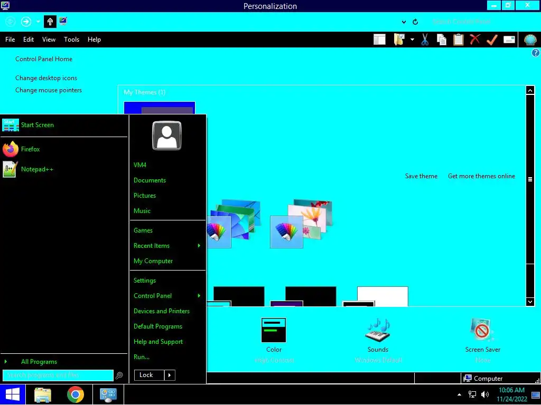Viewport: 541px width, 405px height.
Task: Open the Color window settings icon
Action: click(x=274, y=330)
